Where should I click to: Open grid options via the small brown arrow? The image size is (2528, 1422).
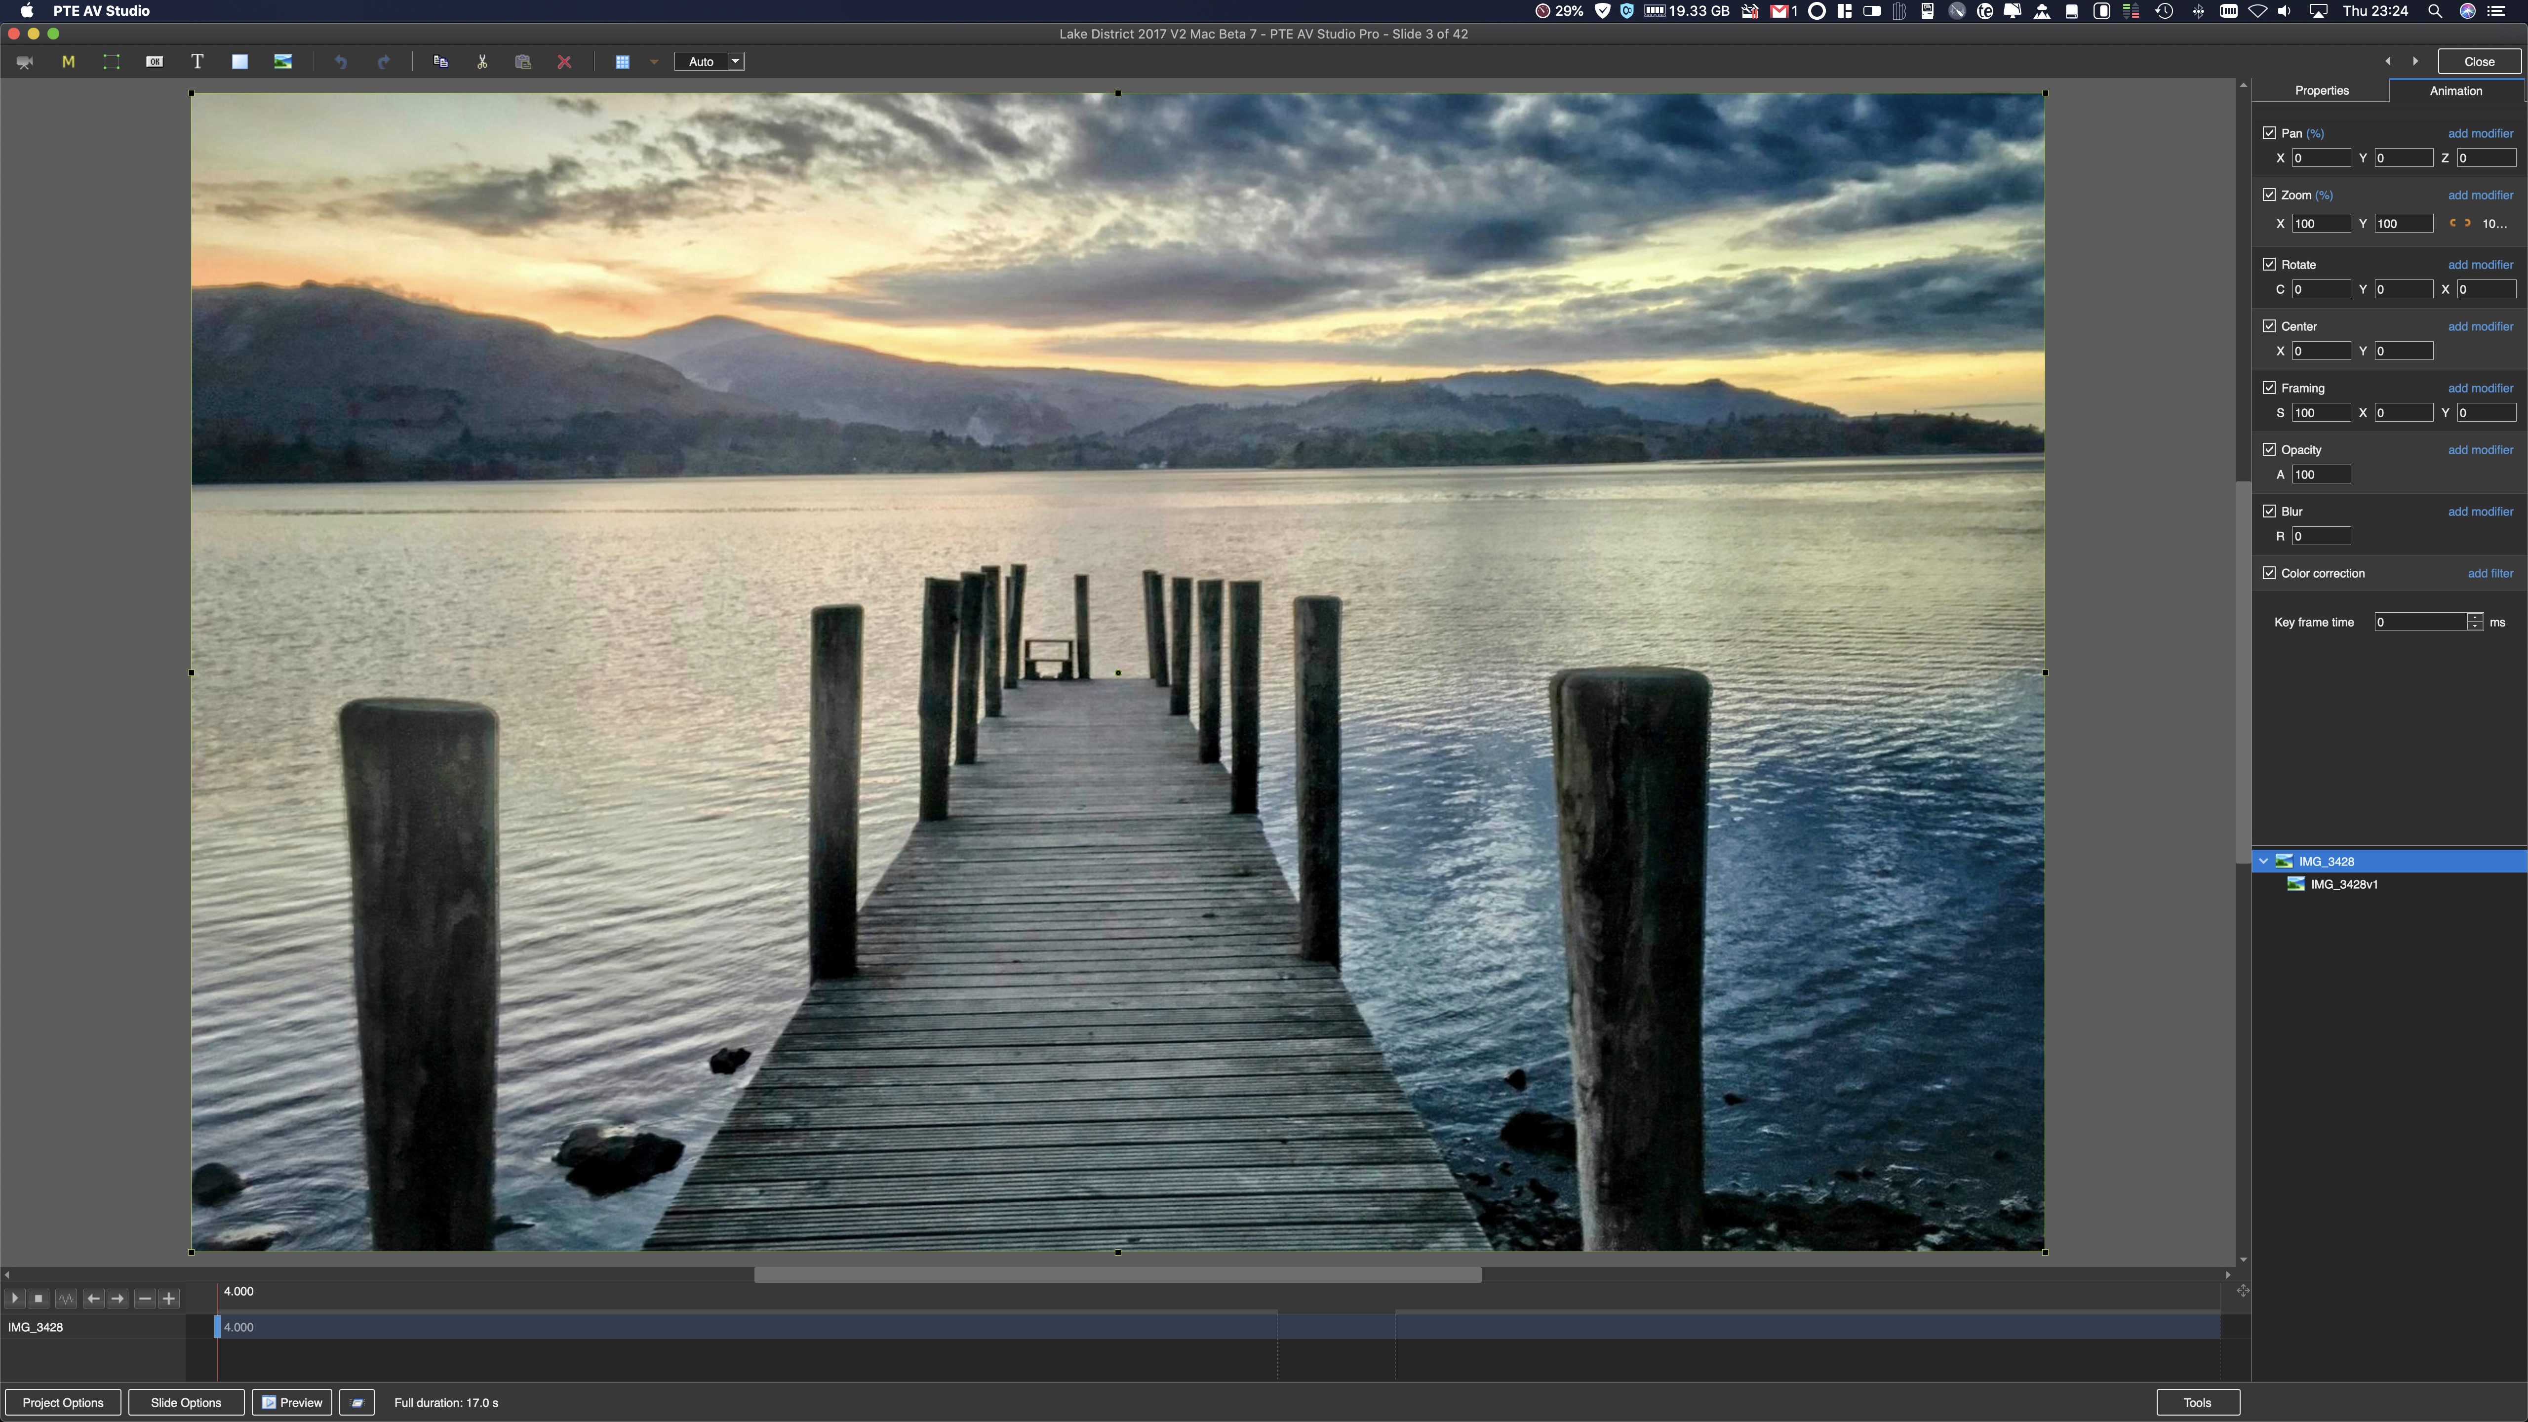point(654,62)
